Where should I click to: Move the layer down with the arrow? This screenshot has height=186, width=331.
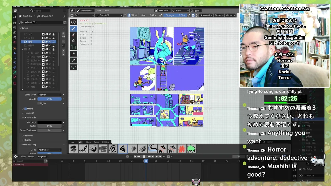tap(63, 54)
